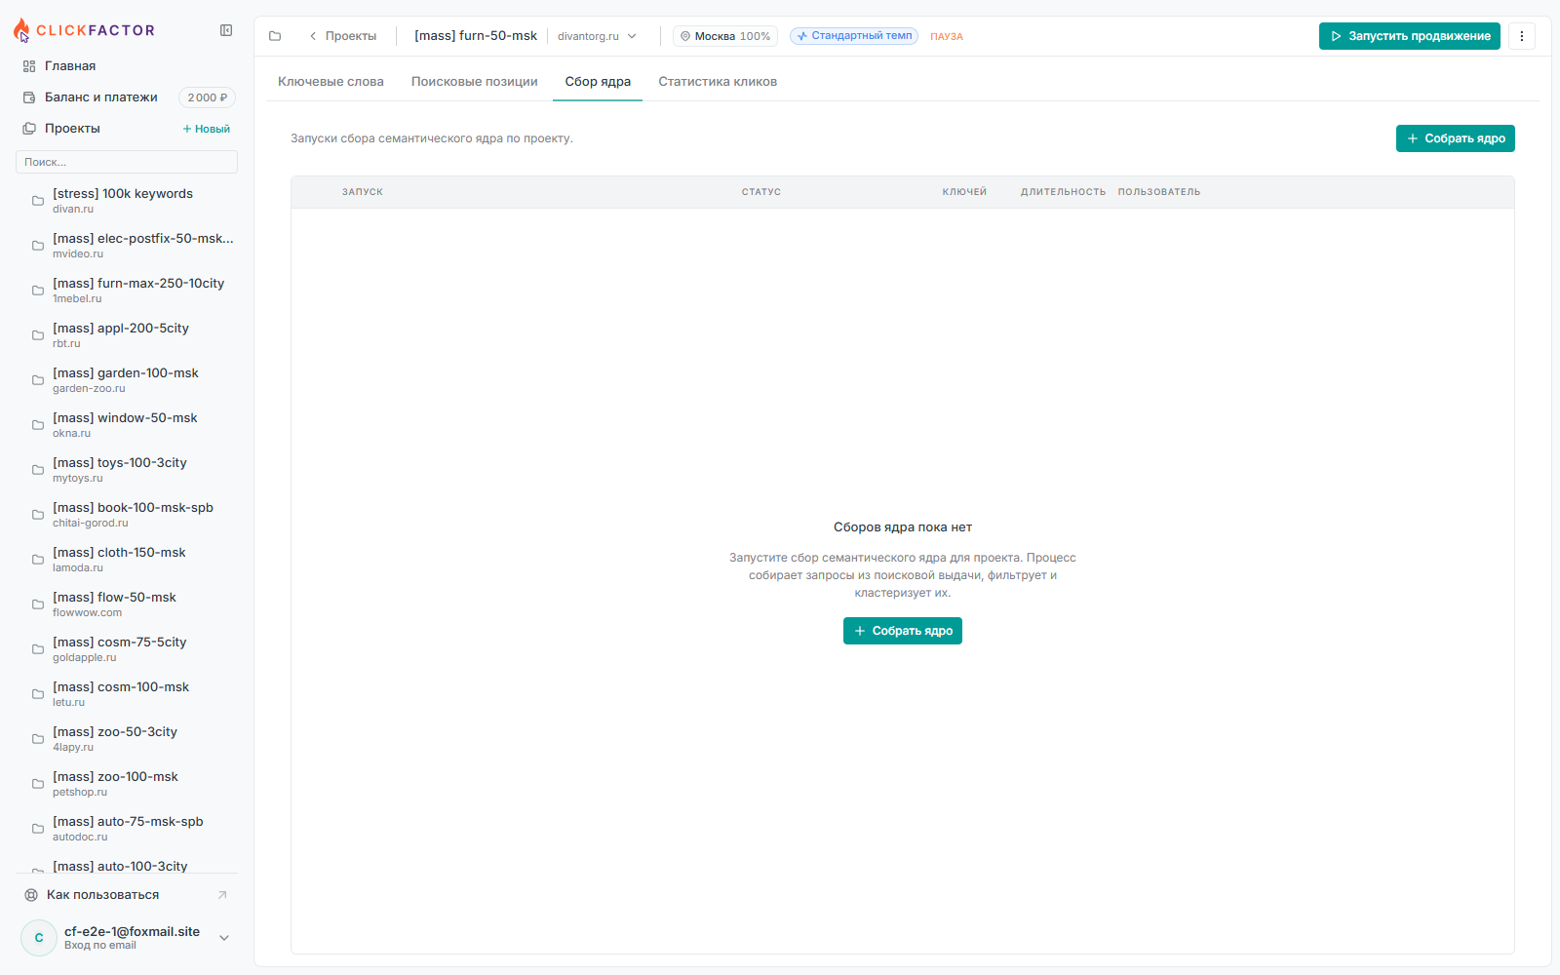Open project [mass] toys-100-3city
The height and width of the screenshot is (975, 1560).
pos(127,469)
